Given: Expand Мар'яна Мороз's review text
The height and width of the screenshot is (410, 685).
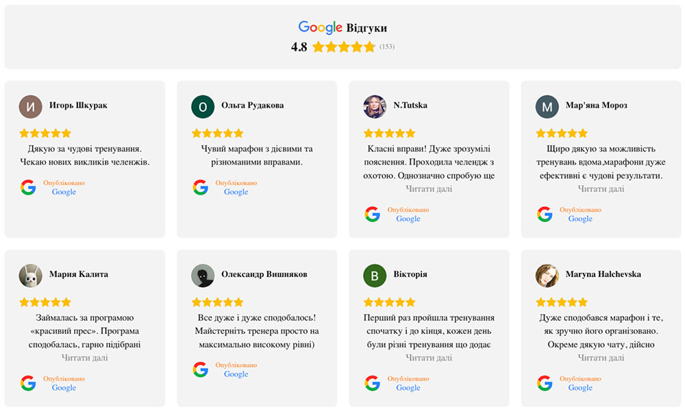Looking at the screenshot, I should click(601, 189).
